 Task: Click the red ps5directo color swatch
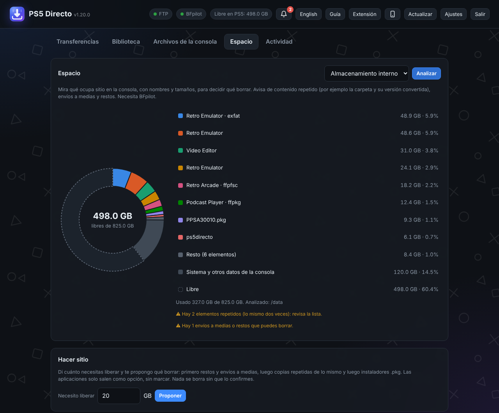[180, 237]
